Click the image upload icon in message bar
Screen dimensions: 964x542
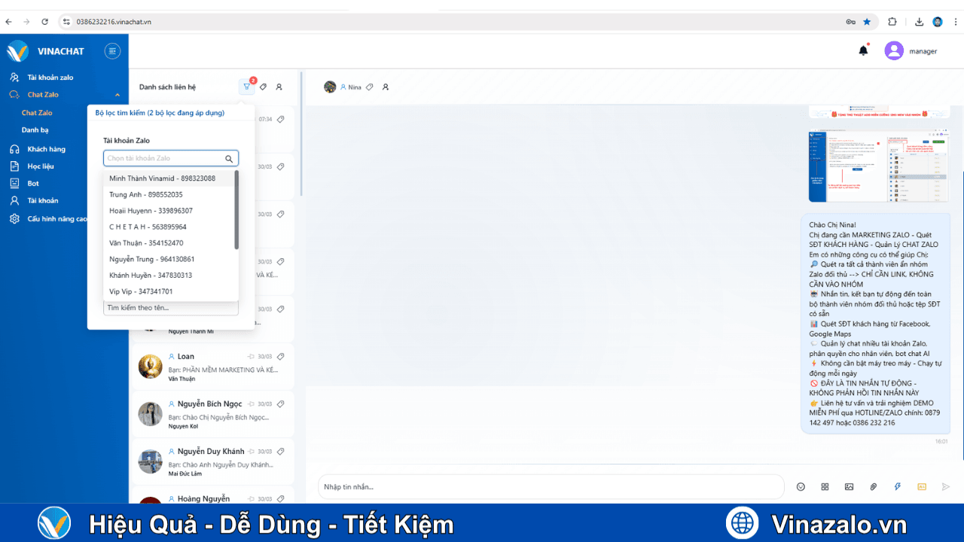coord(849,486)
